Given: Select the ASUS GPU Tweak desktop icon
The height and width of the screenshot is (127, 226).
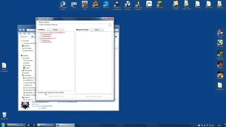Looking at the screenshot, I should [220, 34].
